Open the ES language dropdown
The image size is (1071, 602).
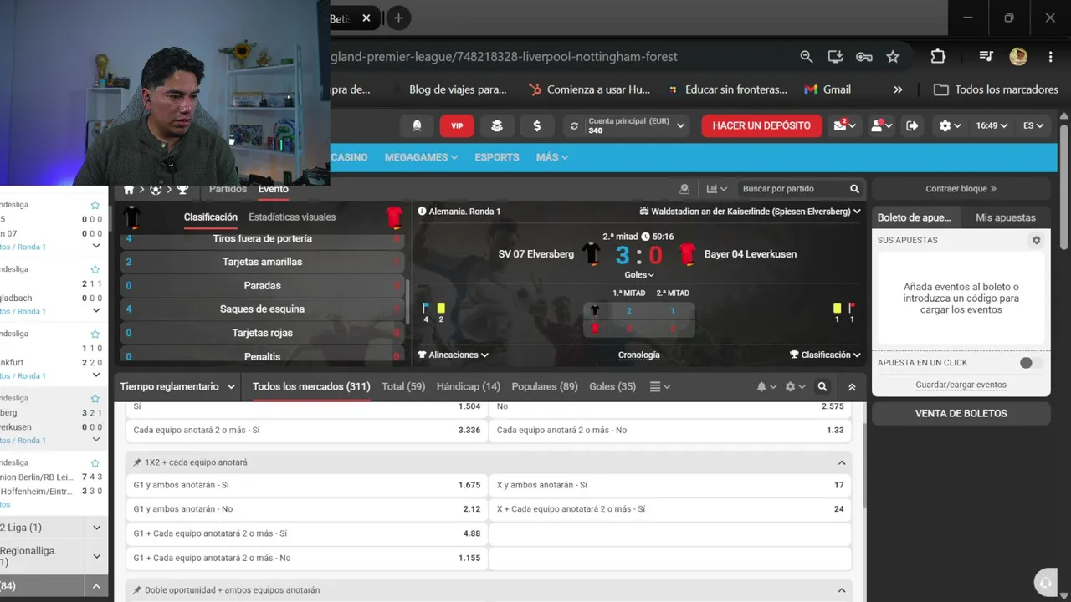1033,125
